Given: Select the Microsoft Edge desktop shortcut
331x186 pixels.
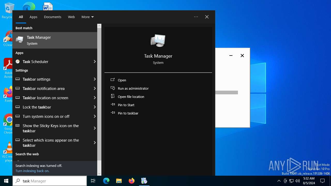Looking at the screenshot, I should (x=29, y=6).
